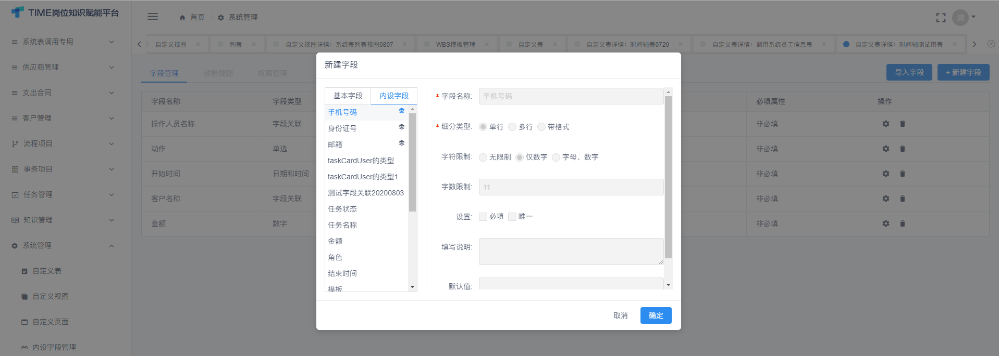
Task: Switch to the 基本字段 tab
Action: point(348,96)
